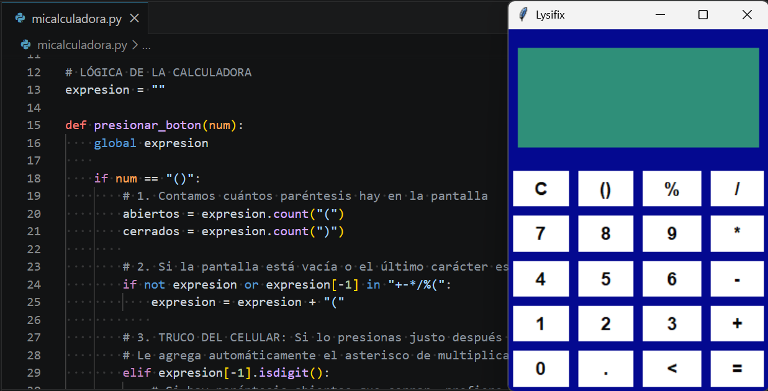Click the decimal point calculator button
This screenshot has height=391, width=768.
[x=606, y=368]
